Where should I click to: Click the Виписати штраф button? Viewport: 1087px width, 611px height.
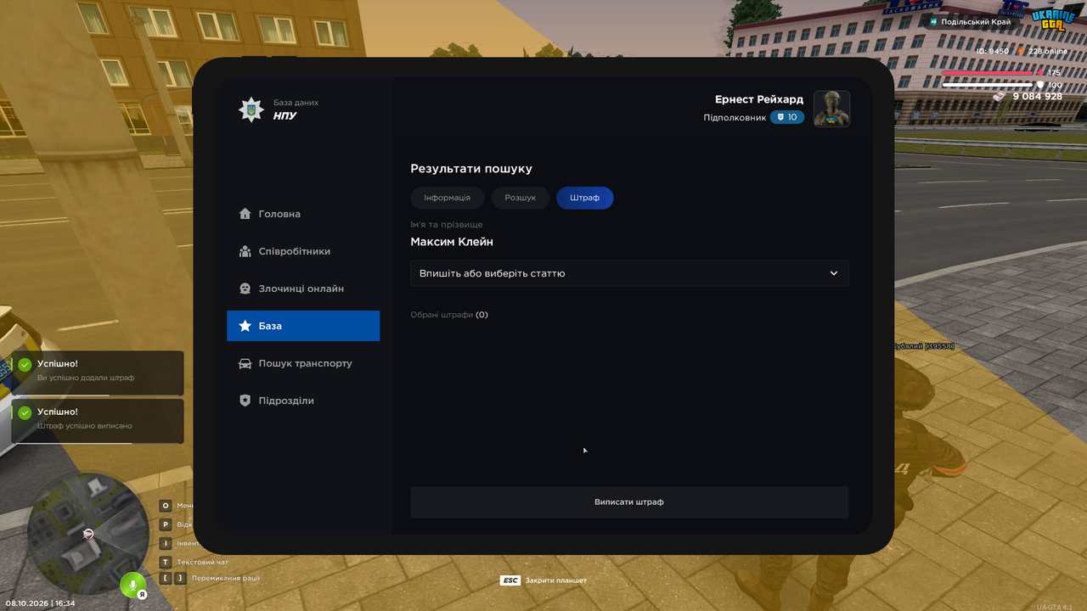tap(629, 502)
